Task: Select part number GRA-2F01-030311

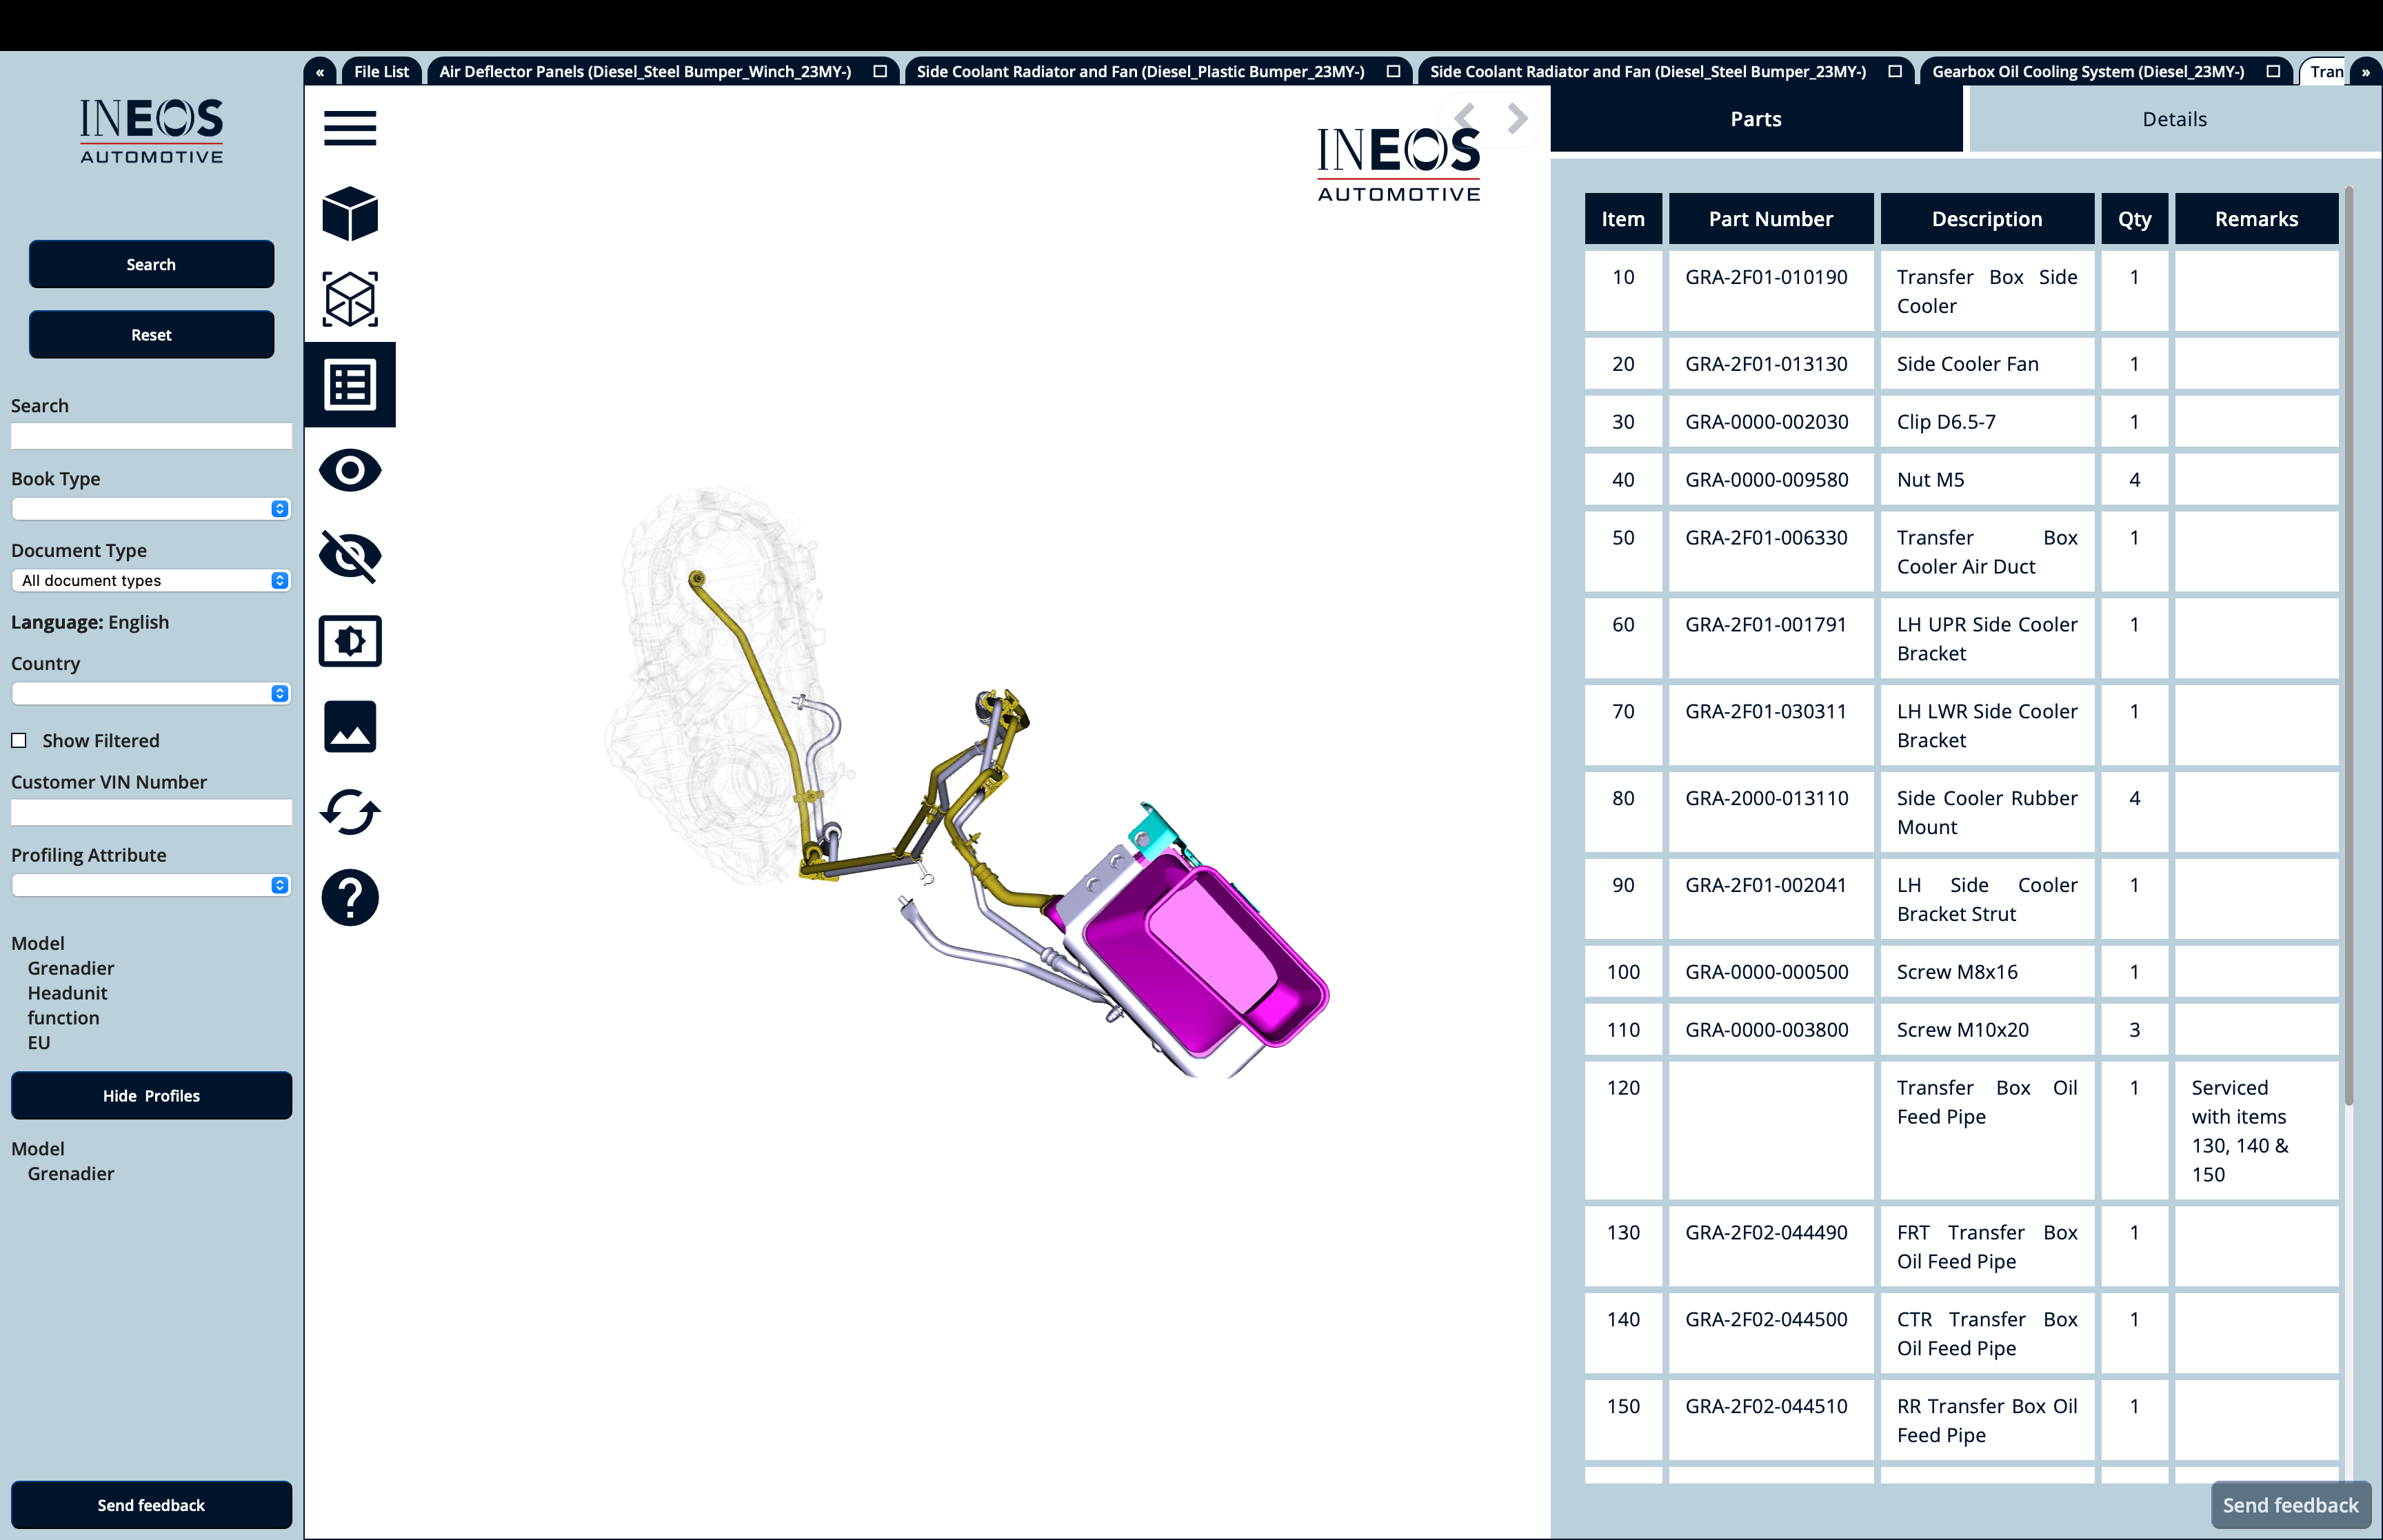Action: [1766, 711]
